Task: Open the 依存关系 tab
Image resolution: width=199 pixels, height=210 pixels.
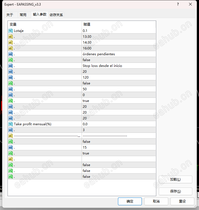Action: click(x=56, y=15)
